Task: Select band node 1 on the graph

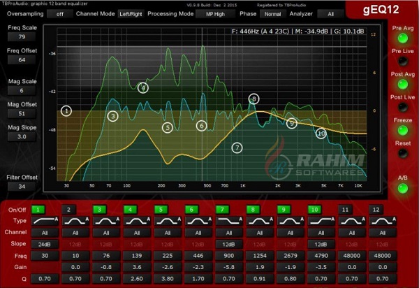Action: click(66, 110)
